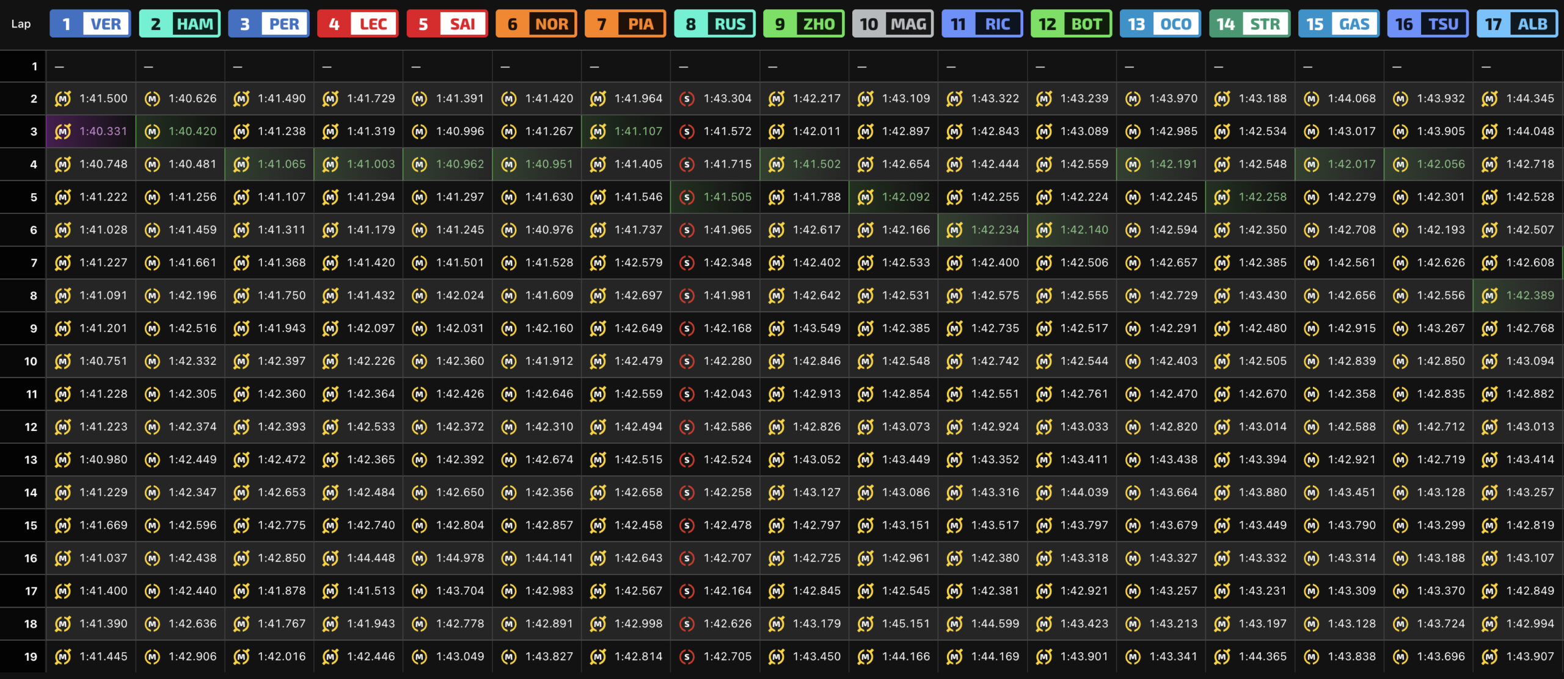Click soft tyre icon on RUS lap 2
Image resolution: width=1564 pixels, height=679 pixels.
pos(687,98)
